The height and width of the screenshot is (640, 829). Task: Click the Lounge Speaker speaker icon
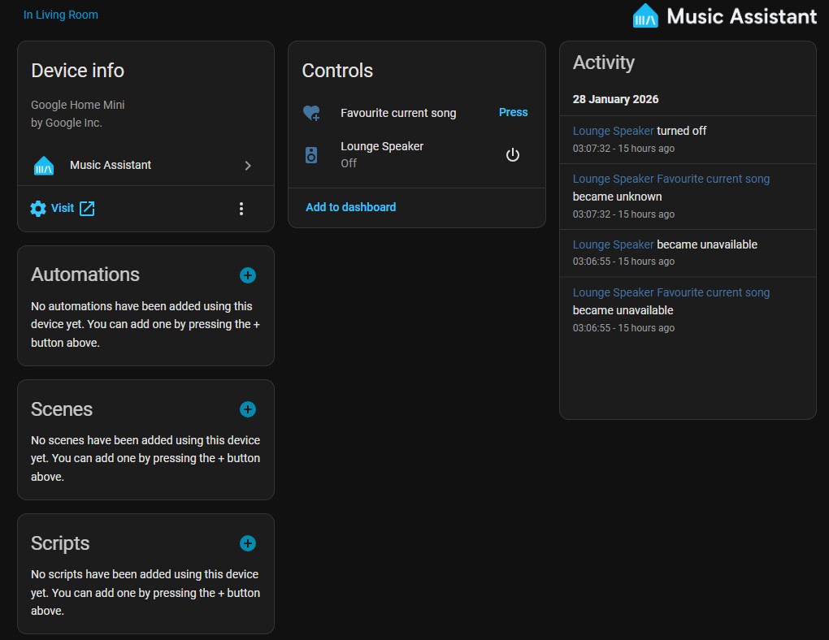[311, 154]
